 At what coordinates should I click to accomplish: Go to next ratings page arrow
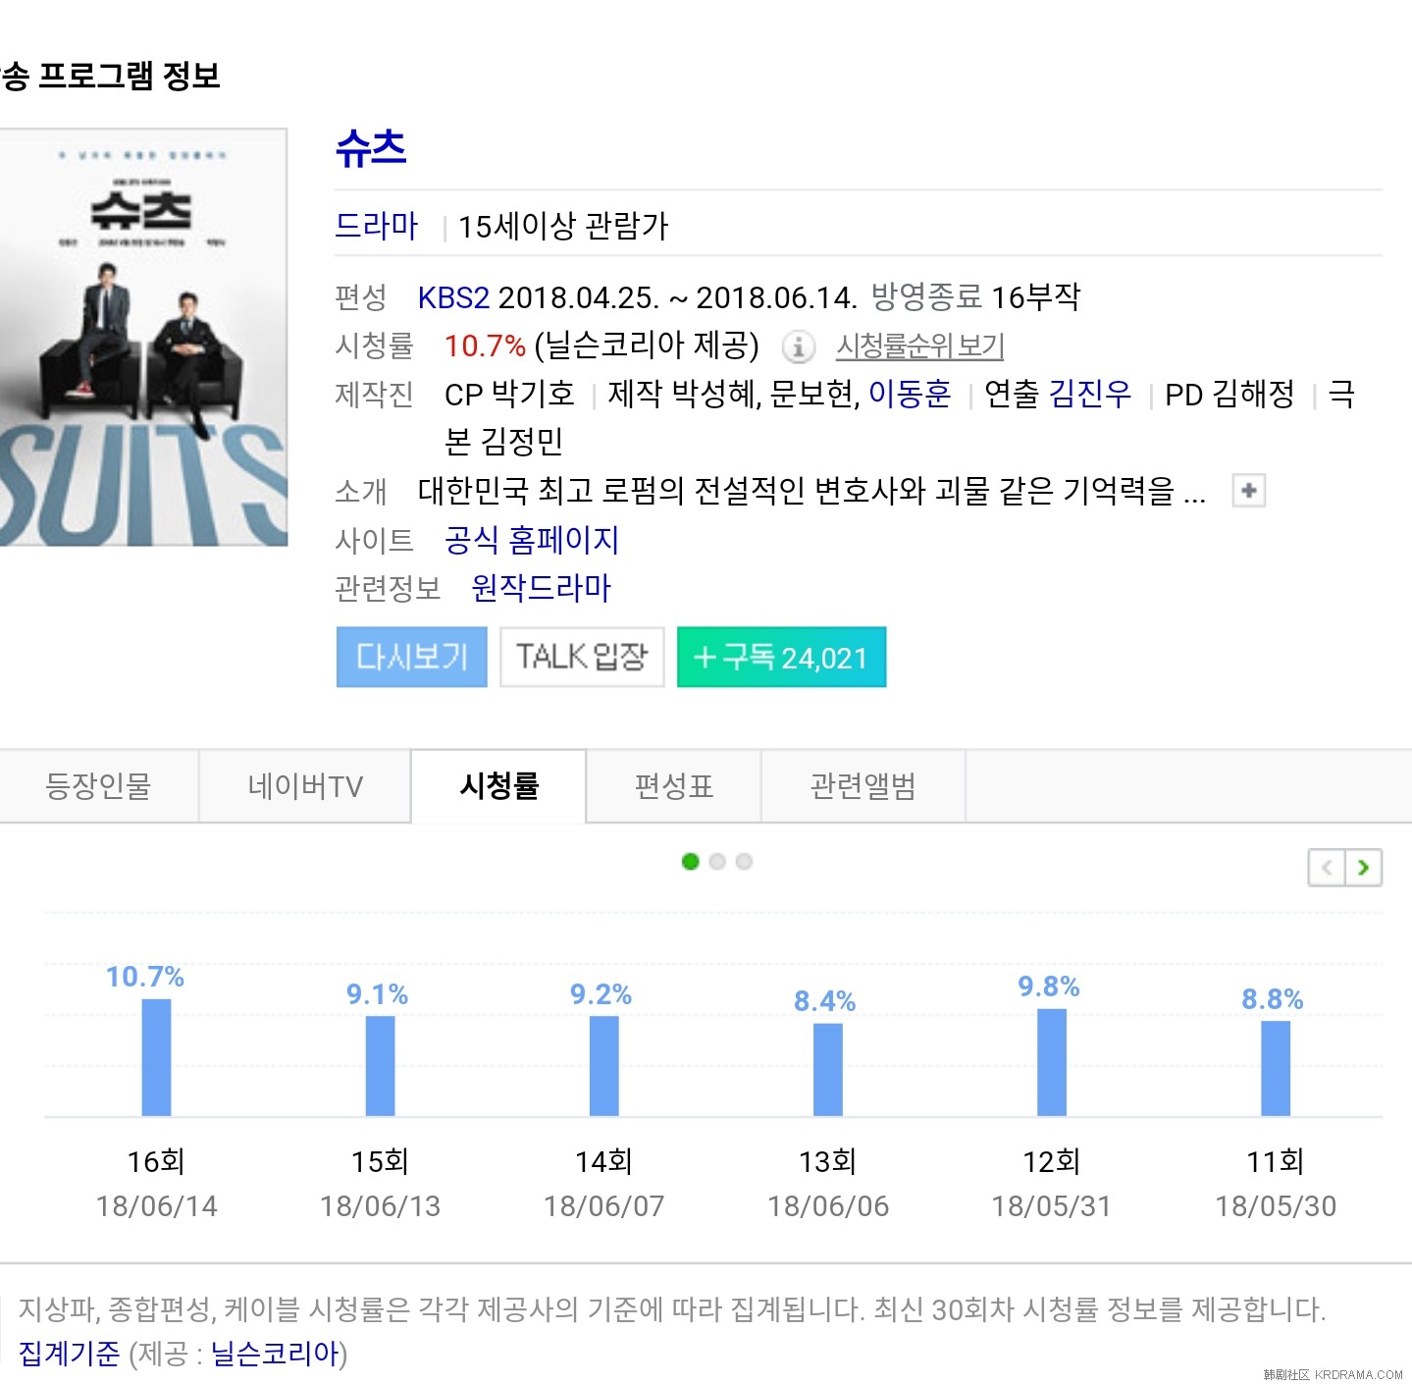[x=1363, y=868]
